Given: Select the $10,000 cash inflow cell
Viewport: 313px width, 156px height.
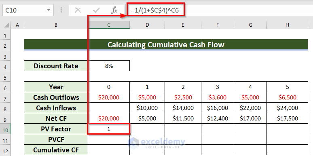Looking at the screenshot, I should coord(147,108).
